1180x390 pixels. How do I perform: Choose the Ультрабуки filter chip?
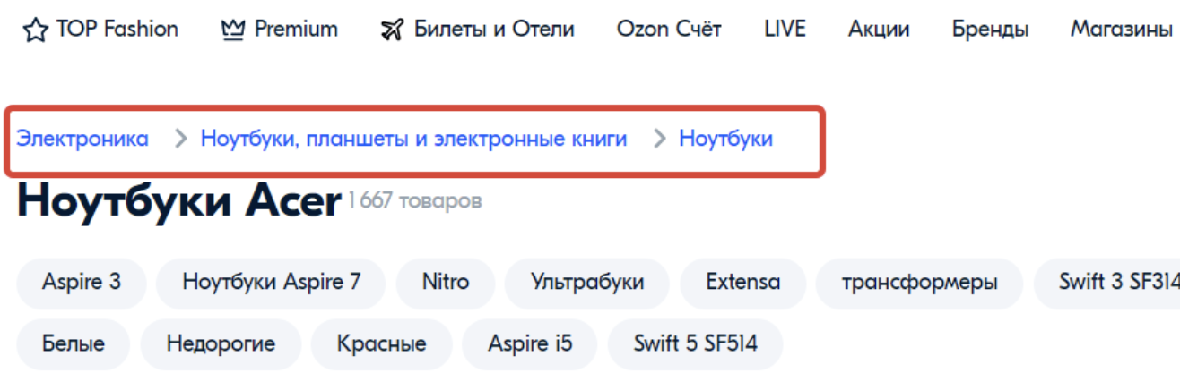(587, 283)
